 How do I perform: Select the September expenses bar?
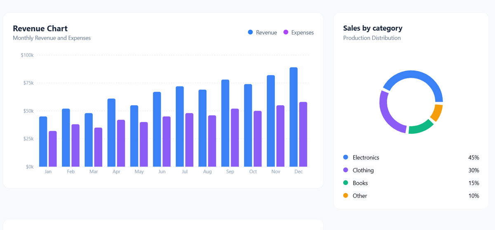(x=235, y=137)
